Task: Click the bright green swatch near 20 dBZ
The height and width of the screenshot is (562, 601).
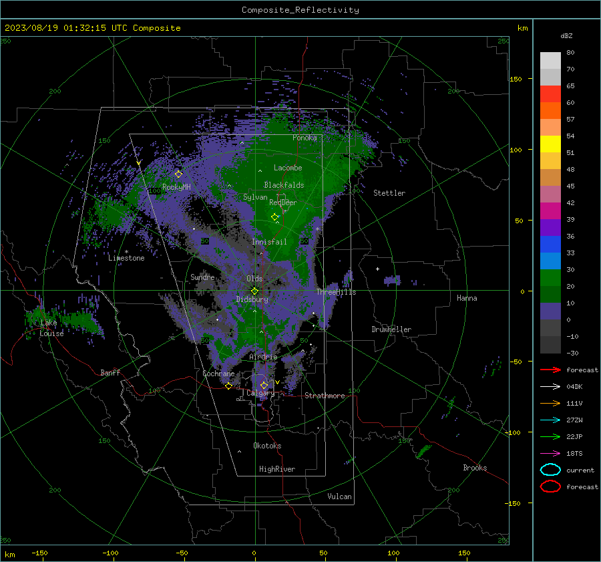Action: click(x=550, y=278)
